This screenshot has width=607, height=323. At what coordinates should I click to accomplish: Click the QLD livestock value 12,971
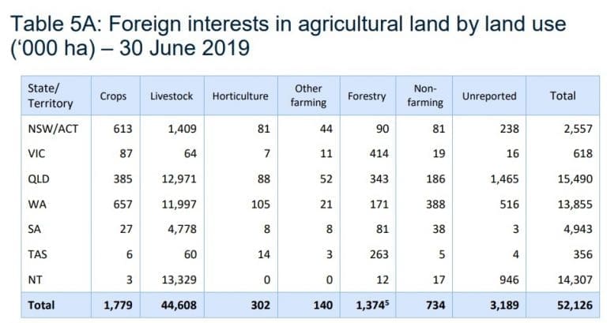179,179
